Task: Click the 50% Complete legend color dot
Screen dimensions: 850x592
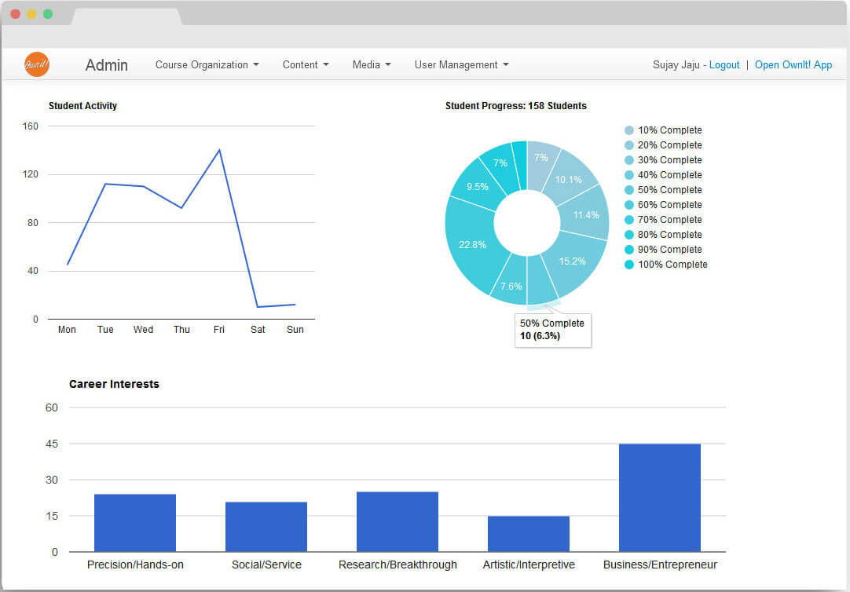Action: pyautogui.click(x=628, y=189)
